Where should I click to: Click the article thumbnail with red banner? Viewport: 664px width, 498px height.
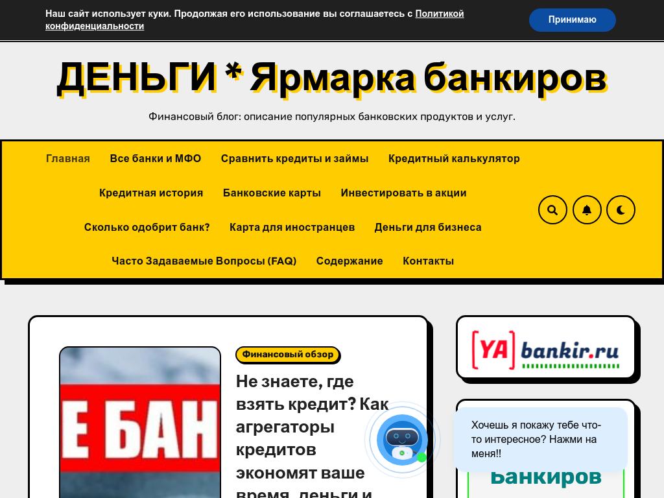pyautogui.click(x=140, y=423)
